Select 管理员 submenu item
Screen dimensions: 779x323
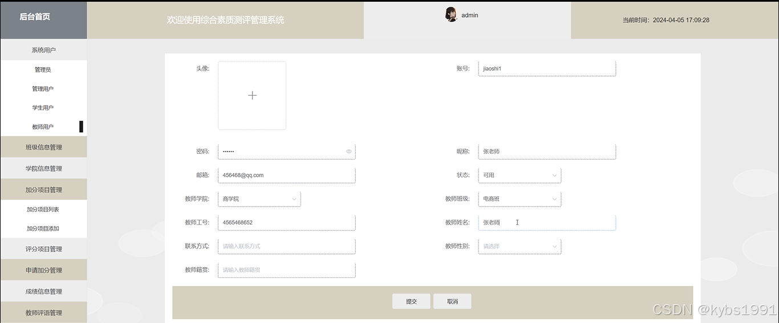[43, 69]
